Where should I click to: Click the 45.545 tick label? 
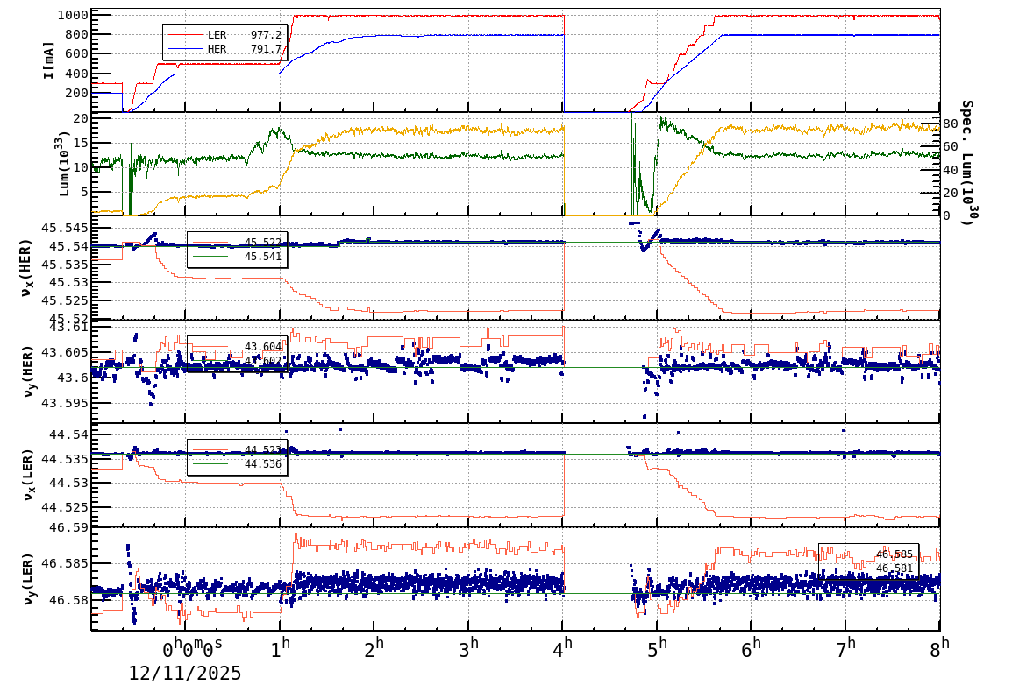65,228
